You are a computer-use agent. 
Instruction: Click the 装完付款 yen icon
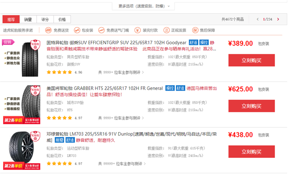[x=137, y=30]
